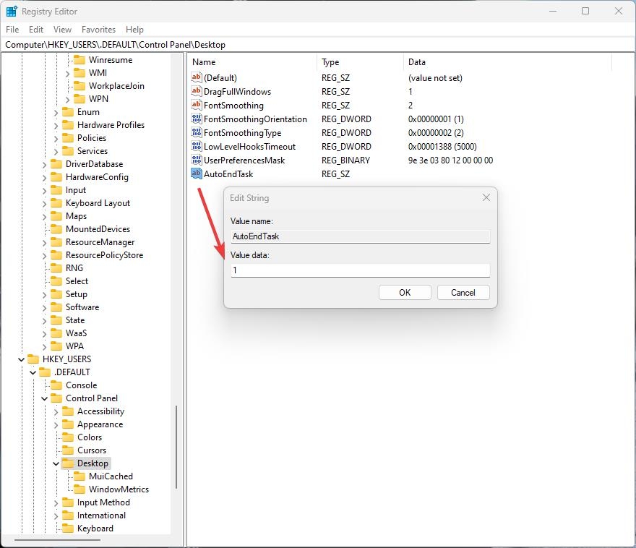Click the WindowMetrics folder icon
Screen dimensions: 636x548
pos(79,489)
